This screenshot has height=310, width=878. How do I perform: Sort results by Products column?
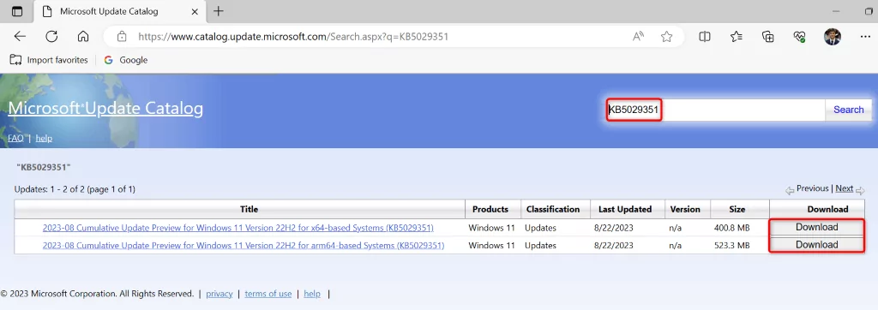tap(490, 209)
